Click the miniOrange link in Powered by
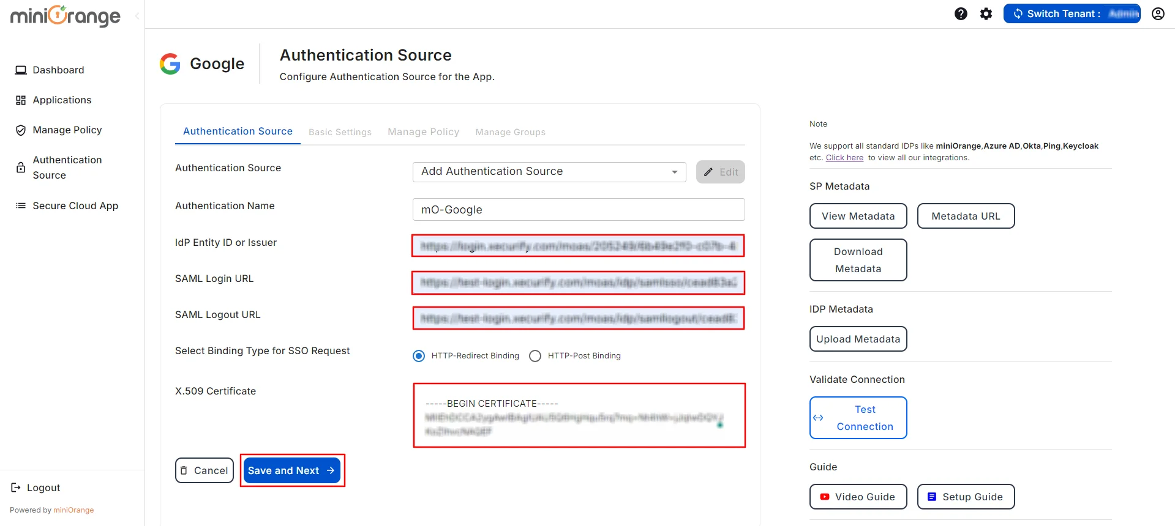The image size is (1175, 526). pos(73,510)
